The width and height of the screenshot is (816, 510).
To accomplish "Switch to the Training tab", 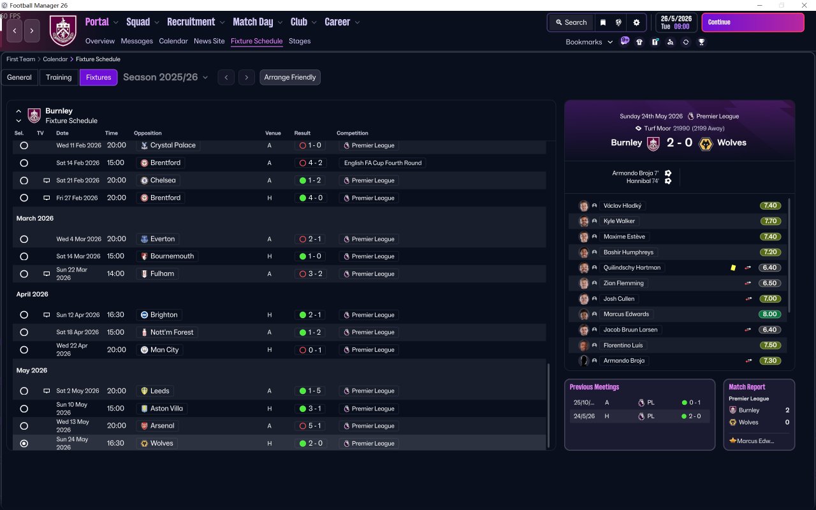I will click(x=59, y=77).
